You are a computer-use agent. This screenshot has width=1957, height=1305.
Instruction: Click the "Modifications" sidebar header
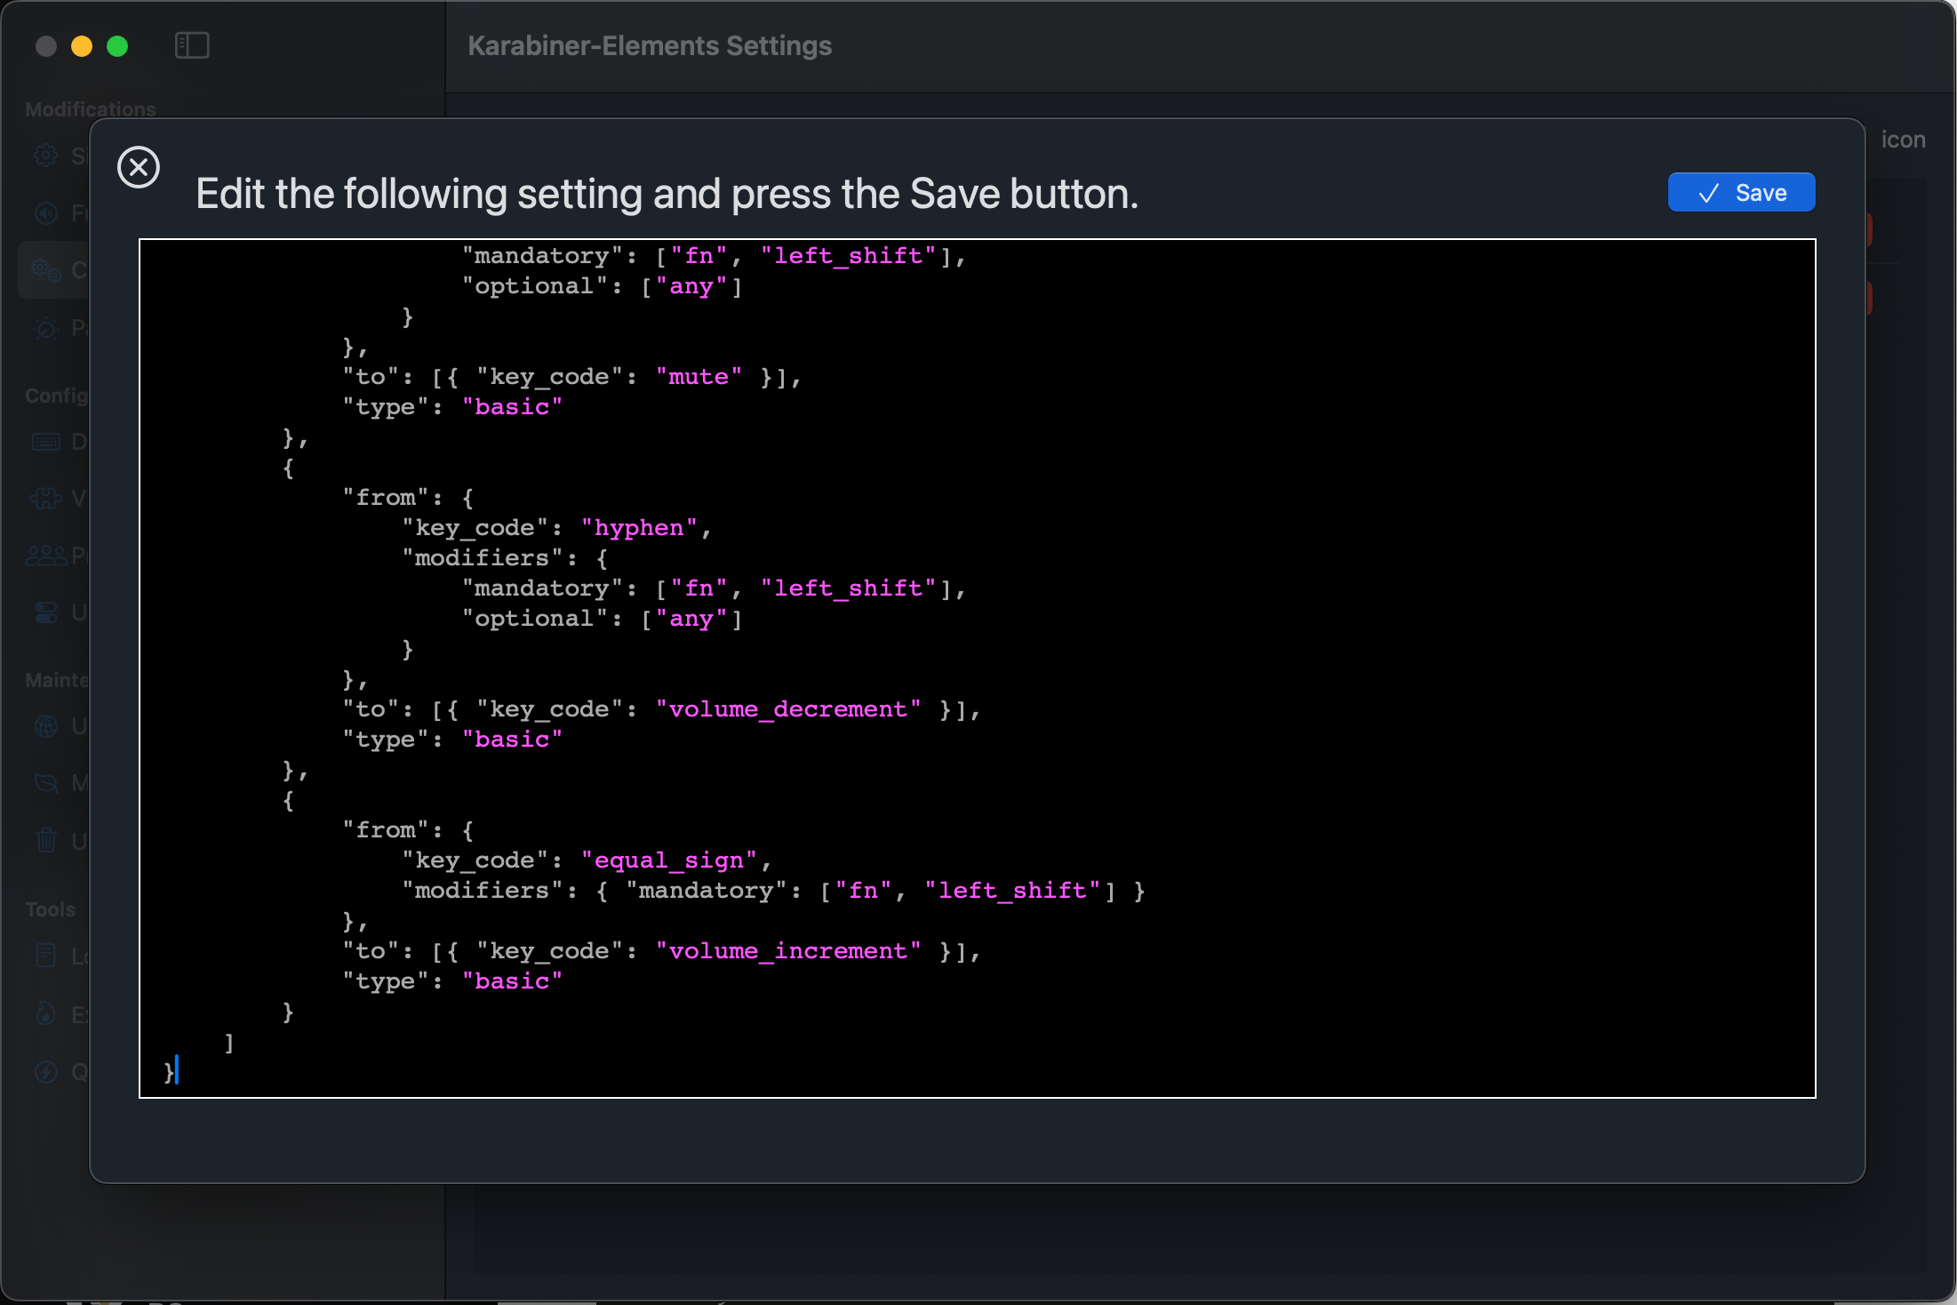click(x=91, y=109)
